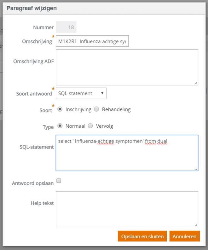Viewport: 208px width, 250px height.
Task: Focus the Omschrijving text field
Action: [92, 41]
